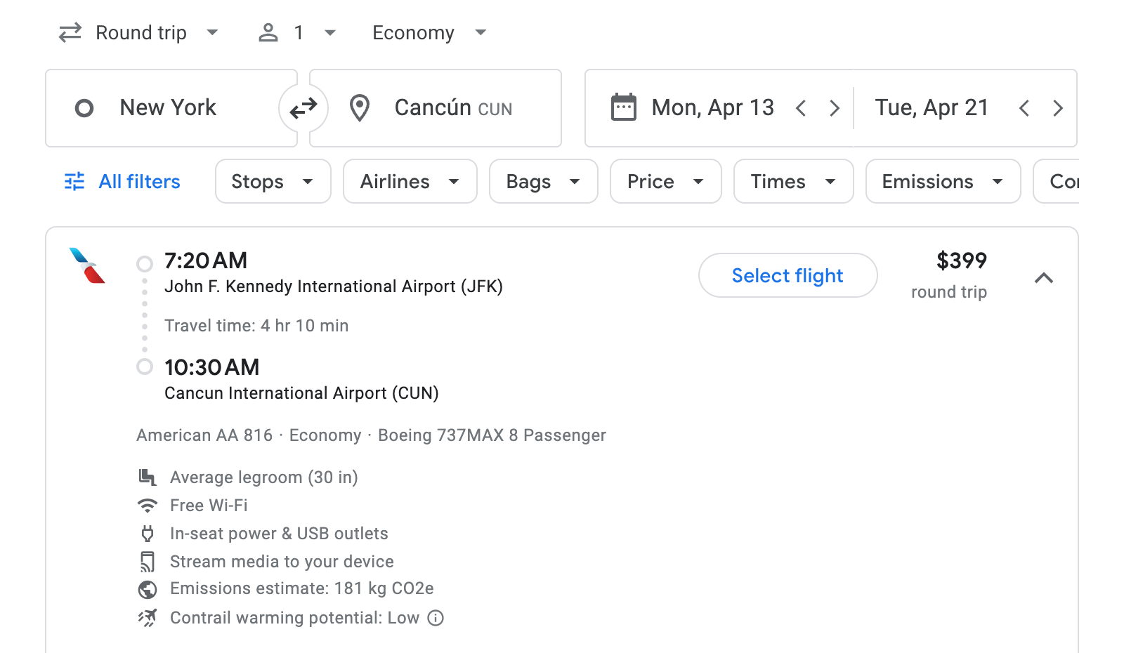The image size is (1124, 653).
Task: Open the Economy cabin class dropdown
Action: (x=428, y=32)
